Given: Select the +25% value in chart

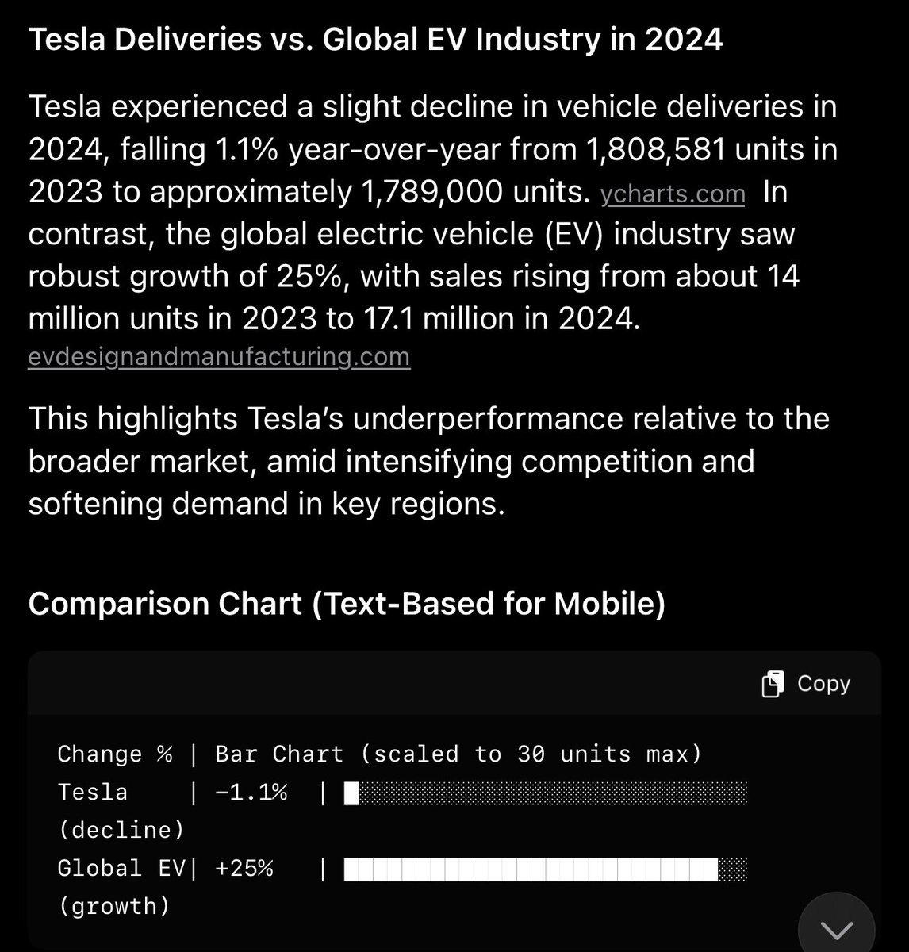Looking at the screenshot, I should coord(244,869).
